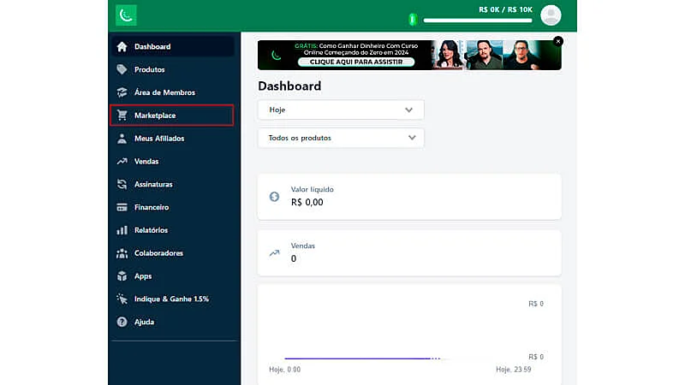The image size is (685, 385).
Task: Open the Ajuda menu entry
Action: pyautogui.click(x=173, y=322)
